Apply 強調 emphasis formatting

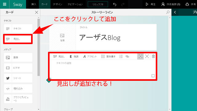pyautogui.click(x=74, y=56)
